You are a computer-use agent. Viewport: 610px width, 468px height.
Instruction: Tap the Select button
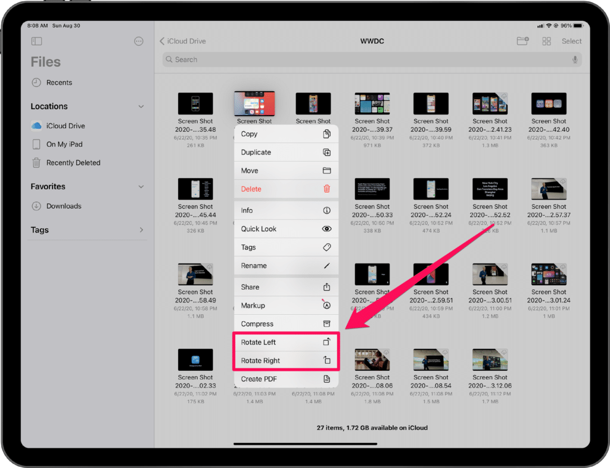(571, 41)
